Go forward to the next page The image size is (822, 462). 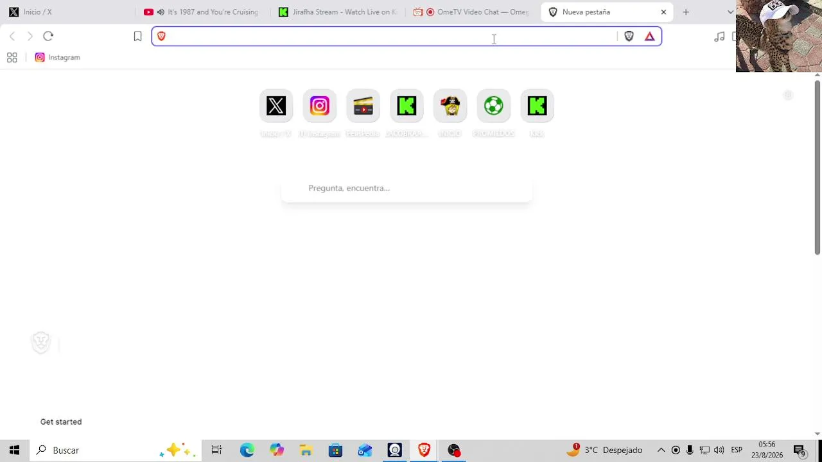tap(30, 37)
